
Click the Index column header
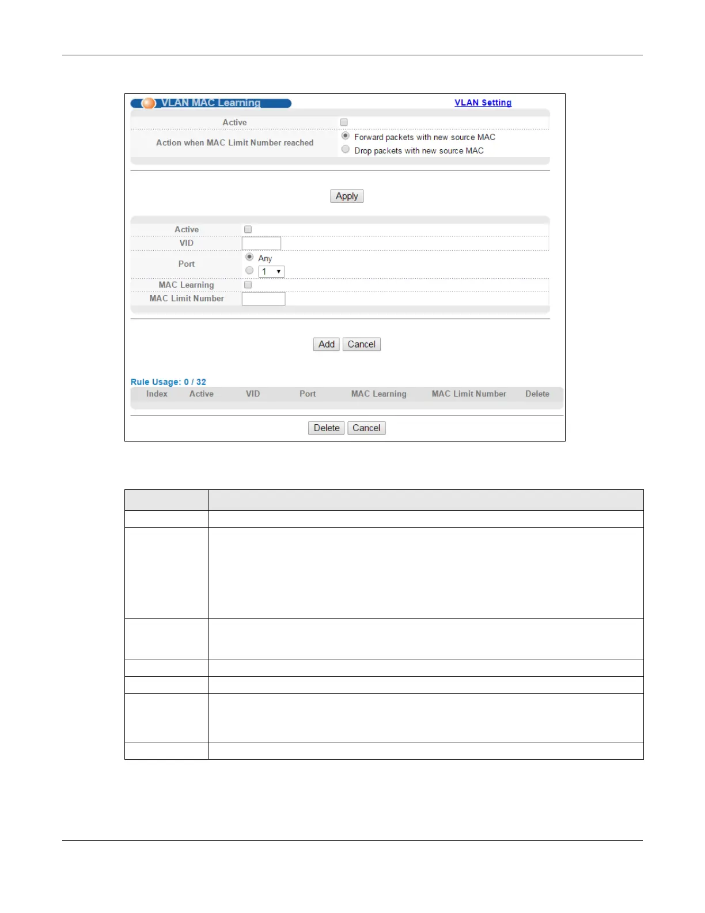[x=157, y=394]
